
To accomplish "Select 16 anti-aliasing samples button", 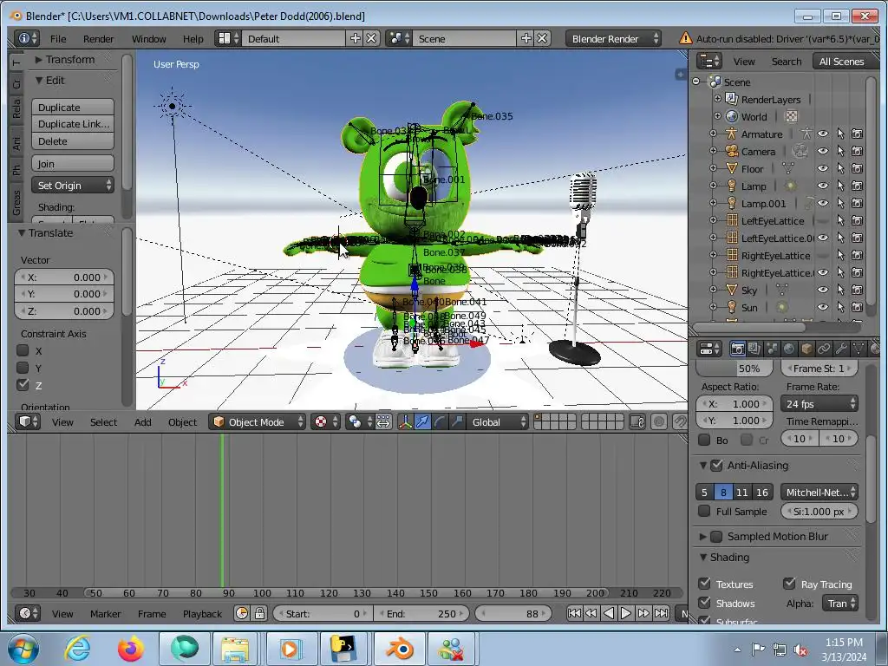I will pos(762,493).
